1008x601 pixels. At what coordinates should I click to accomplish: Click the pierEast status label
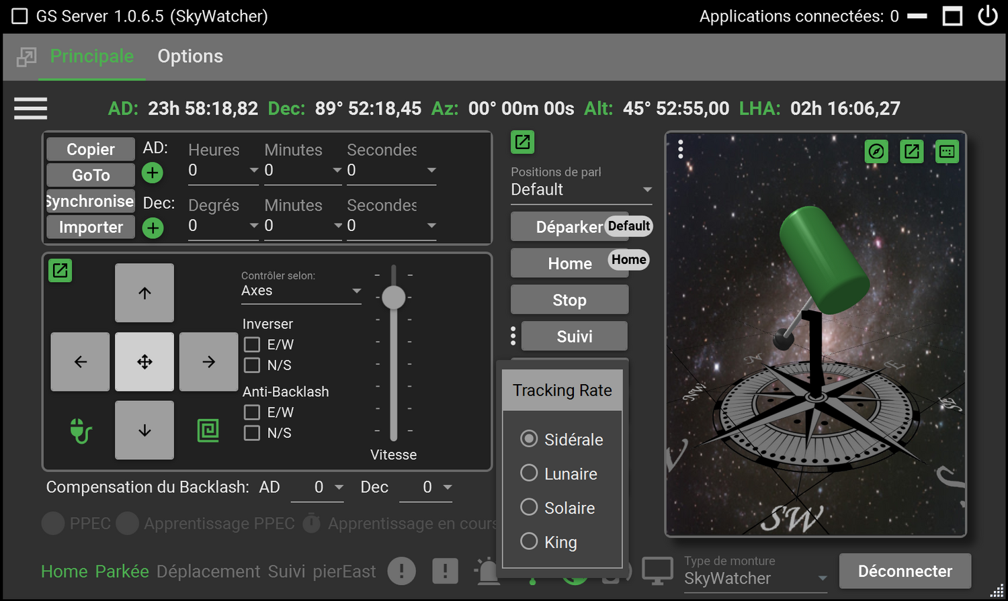click(344, 571)
